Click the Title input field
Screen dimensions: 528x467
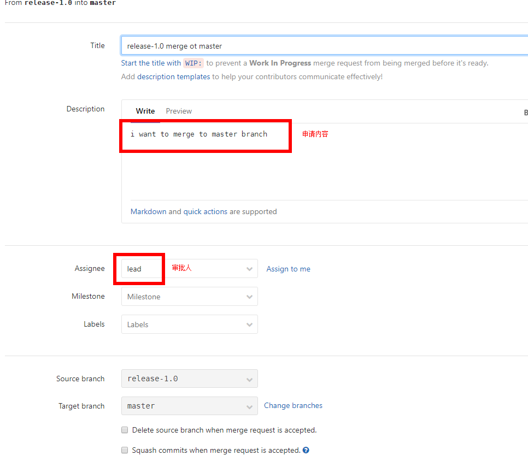pos(324,46)
